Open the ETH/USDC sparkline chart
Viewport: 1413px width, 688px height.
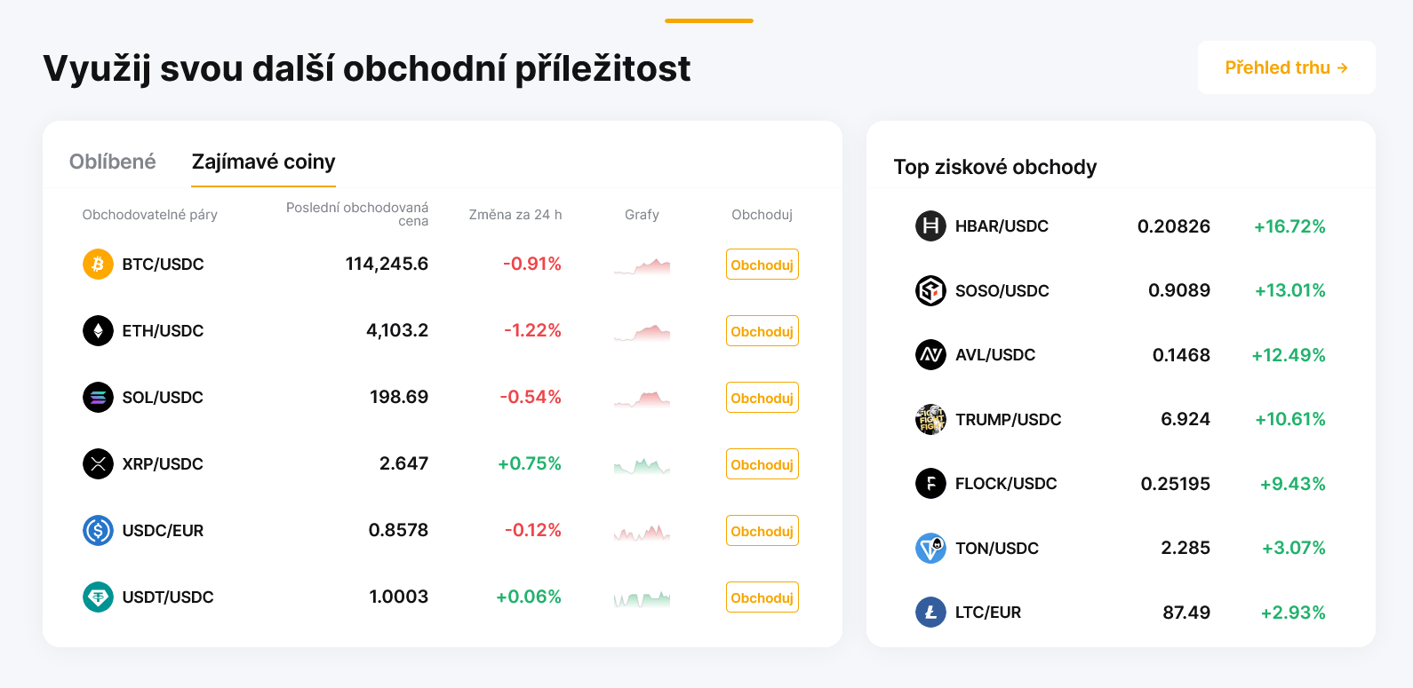point(642,330)
